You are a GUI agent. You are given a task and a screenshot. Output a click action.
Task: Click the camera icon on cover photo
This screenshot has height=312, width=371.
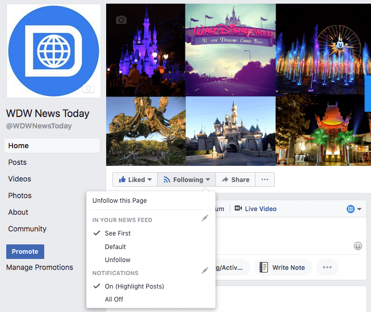click(x=121, y=20)
